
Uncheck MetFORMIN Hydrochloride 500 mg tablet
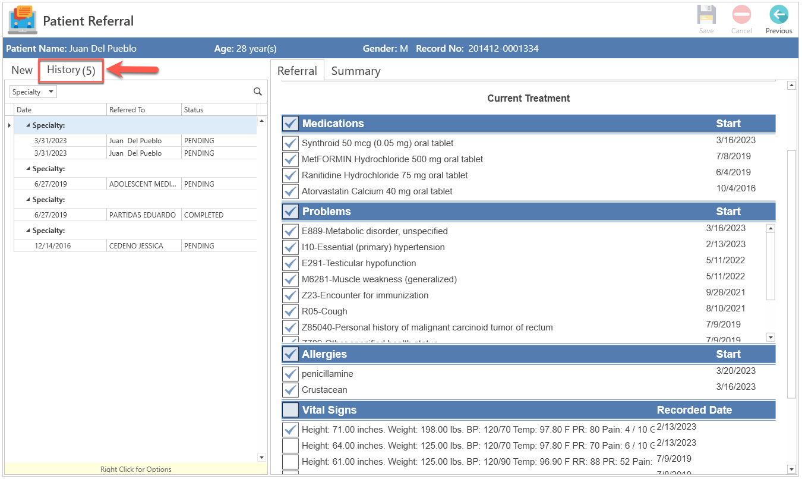tap(291, 159)
